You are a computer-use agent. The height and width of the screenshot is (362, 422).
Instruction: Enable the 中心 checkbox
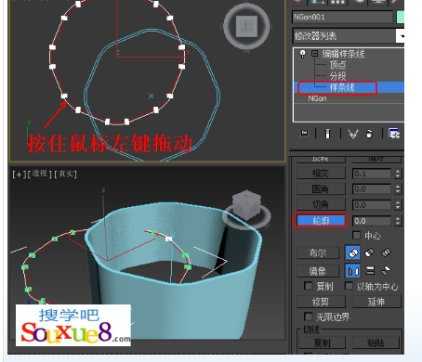click(357, 236)
